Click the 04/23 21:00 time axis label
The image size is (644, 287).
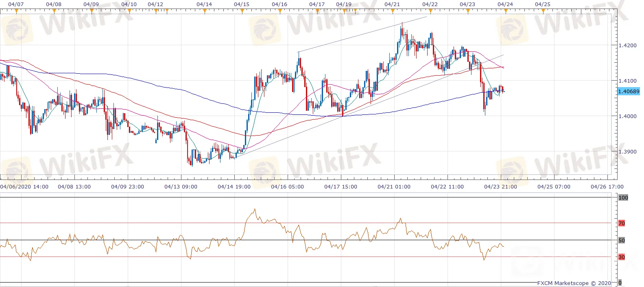[500, 186]
